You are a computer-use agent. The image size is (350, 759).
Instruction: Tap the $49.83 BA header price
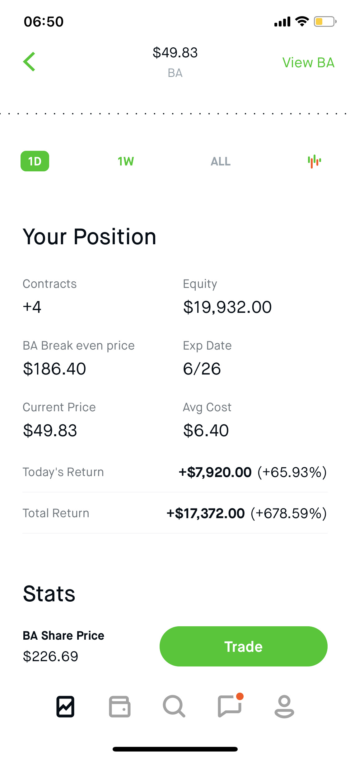click(x=175, y=52)
